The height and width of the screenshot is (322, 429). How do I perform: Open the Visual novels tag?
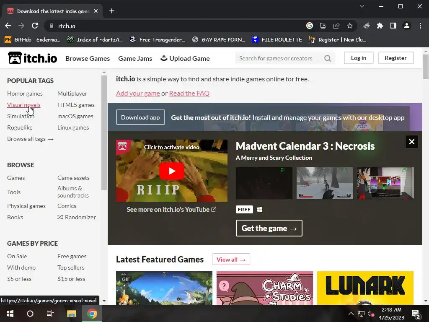24,105
